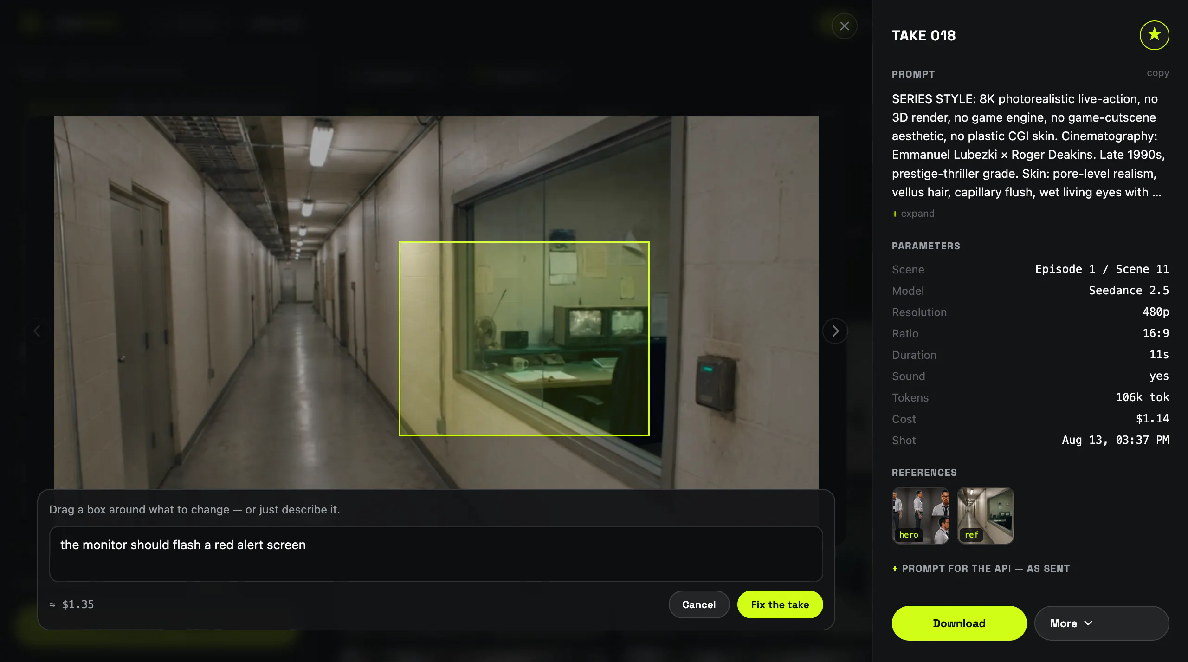Expand Prompt for the API as sent
This screenshot has height=662, width=1188.
coord(981,569)
